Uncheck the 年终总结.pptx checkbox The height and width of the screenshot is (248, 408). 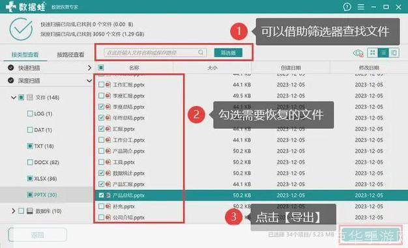coord(101,118)
